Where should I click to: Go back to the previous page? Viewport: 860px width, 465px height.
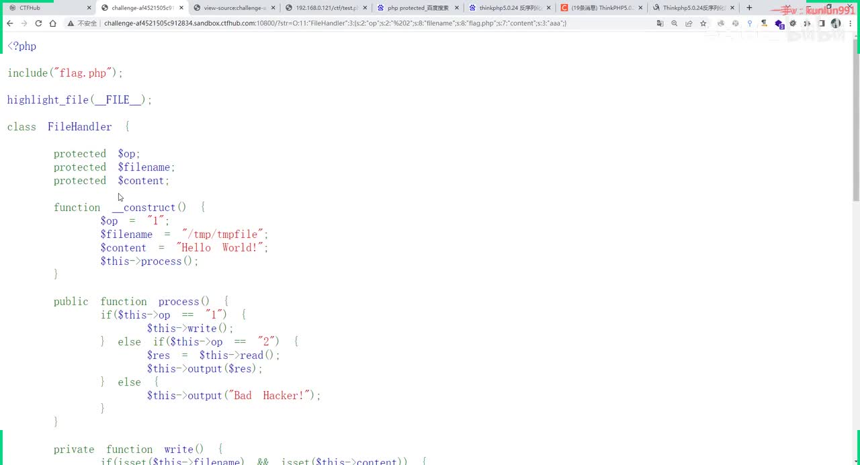[x=9, y=23]
